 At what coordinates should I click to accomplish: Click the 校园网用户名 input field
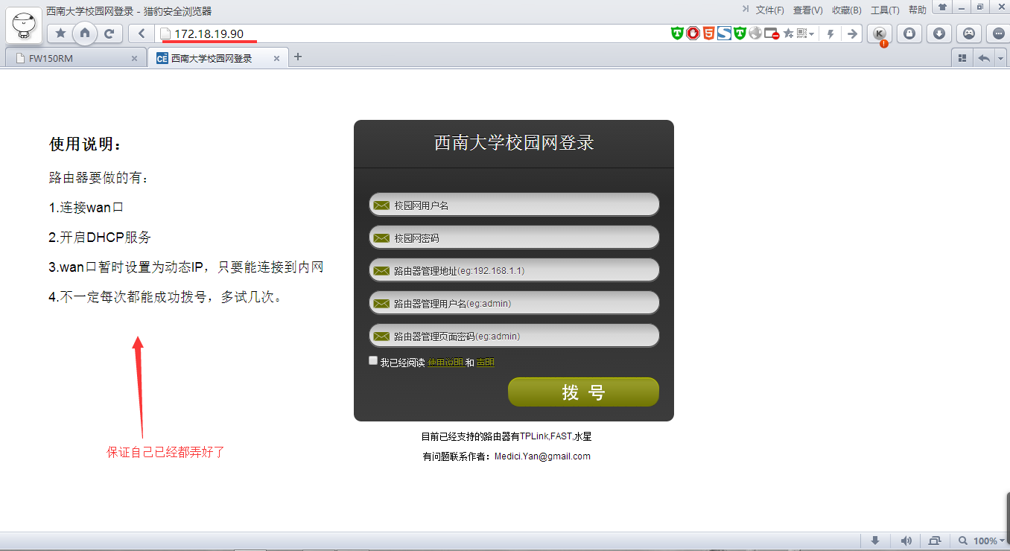[x=514, y=205]
